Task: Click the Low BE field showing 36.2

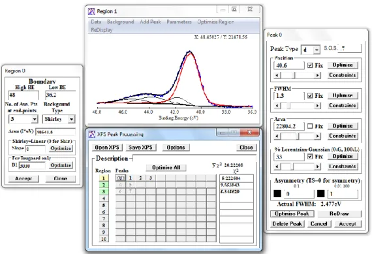Action: click(60, 95)
